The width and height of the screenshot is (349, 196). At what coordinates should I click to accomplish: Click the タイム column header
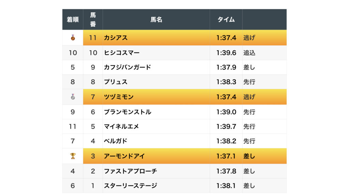coord(226,20)
